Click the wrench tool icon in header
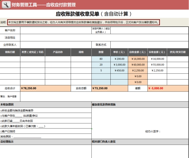 (x=6, y=5)
